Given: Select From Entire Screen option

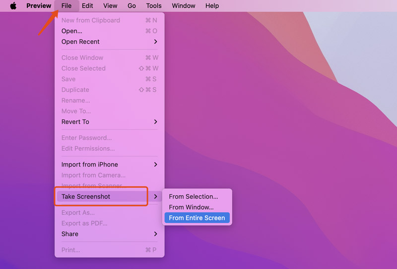Looking at the screenshot, I should click(197, 218).
